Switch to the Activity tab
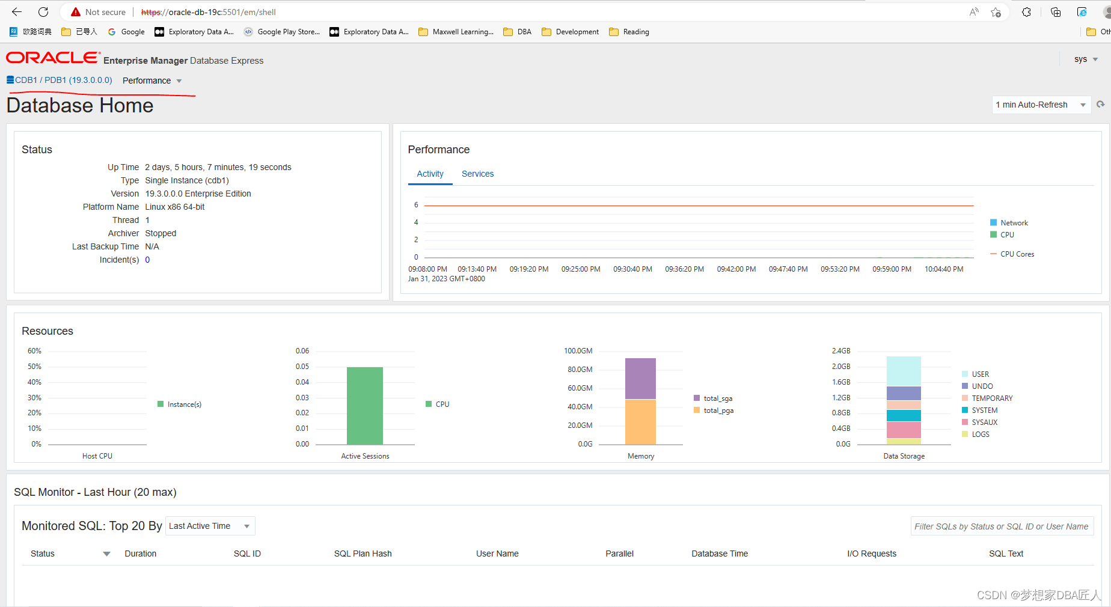The image size is (1111, 607). click(x=430, y=174)
